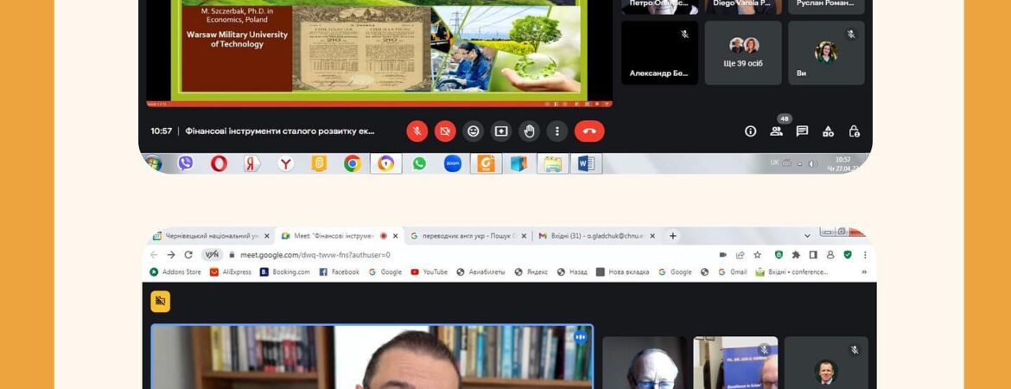Open the 'Авиабилеты' bookmark
The height and width of the screenshot is (389, 1011).
coord(480,272)
